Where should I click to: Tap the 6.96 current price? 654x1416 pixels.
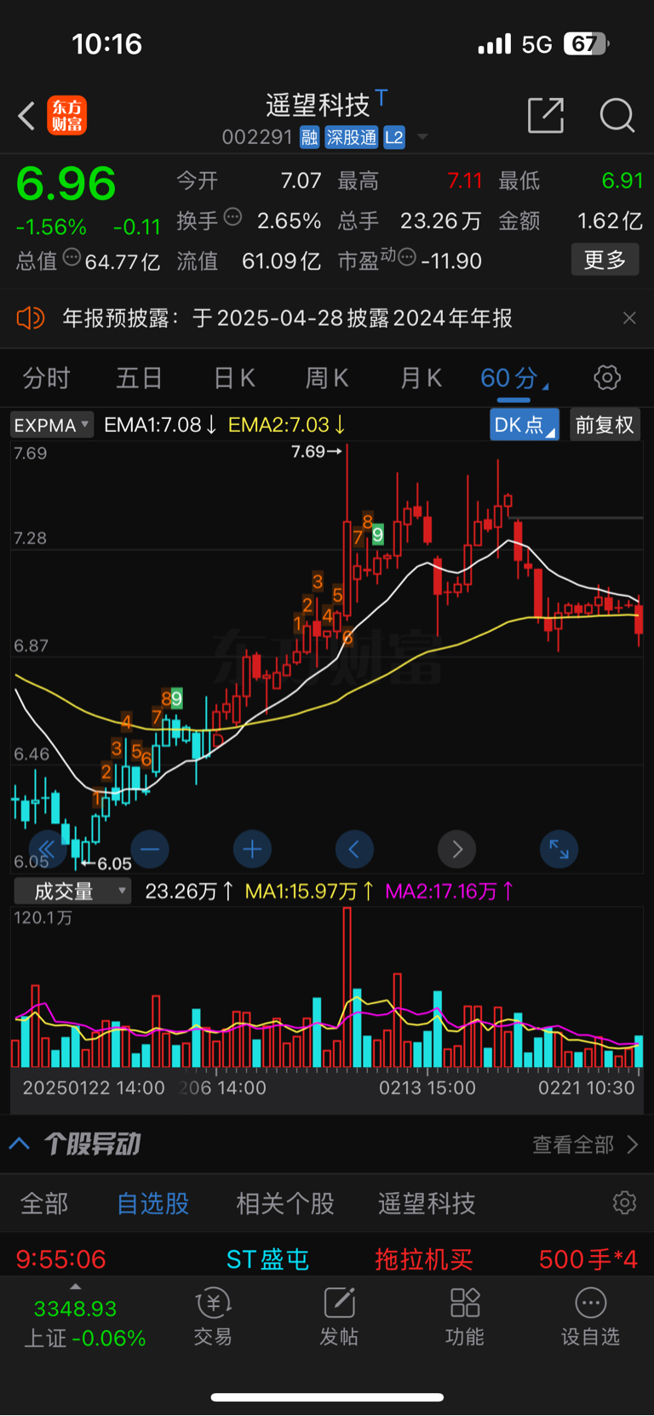click(x=66, y=184)
